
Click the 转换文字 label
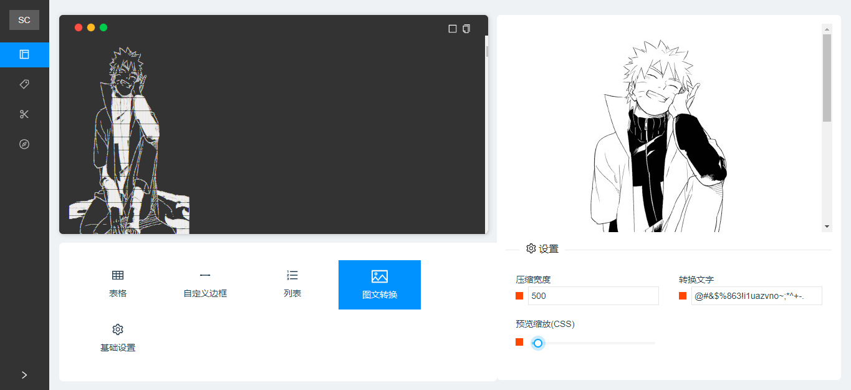(696, 280)
